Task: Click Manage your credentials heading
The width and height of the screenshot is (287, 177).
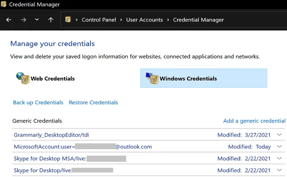Action: click(x=53, y=44)
